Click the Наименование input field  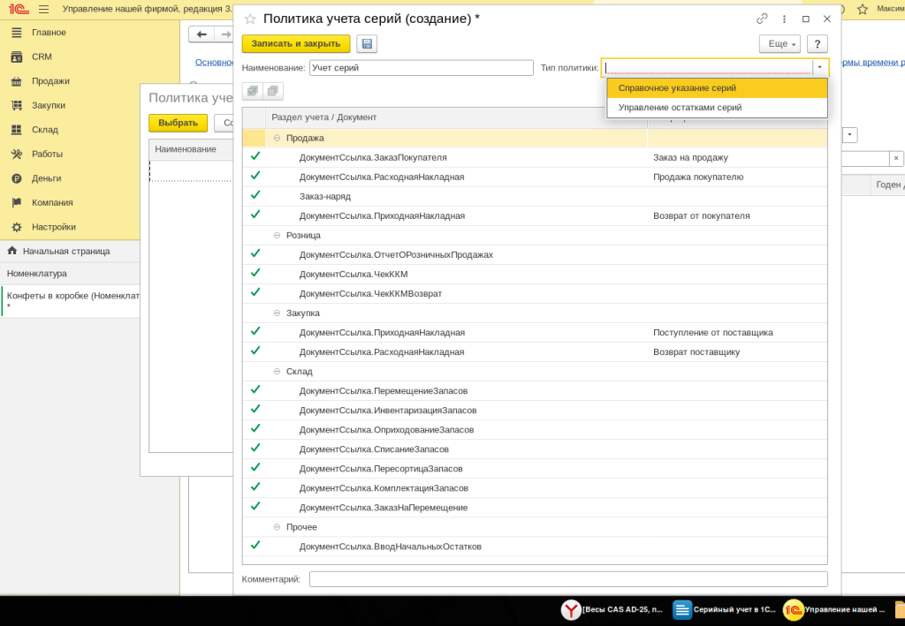pyautogui.click(x=422, y=67)
